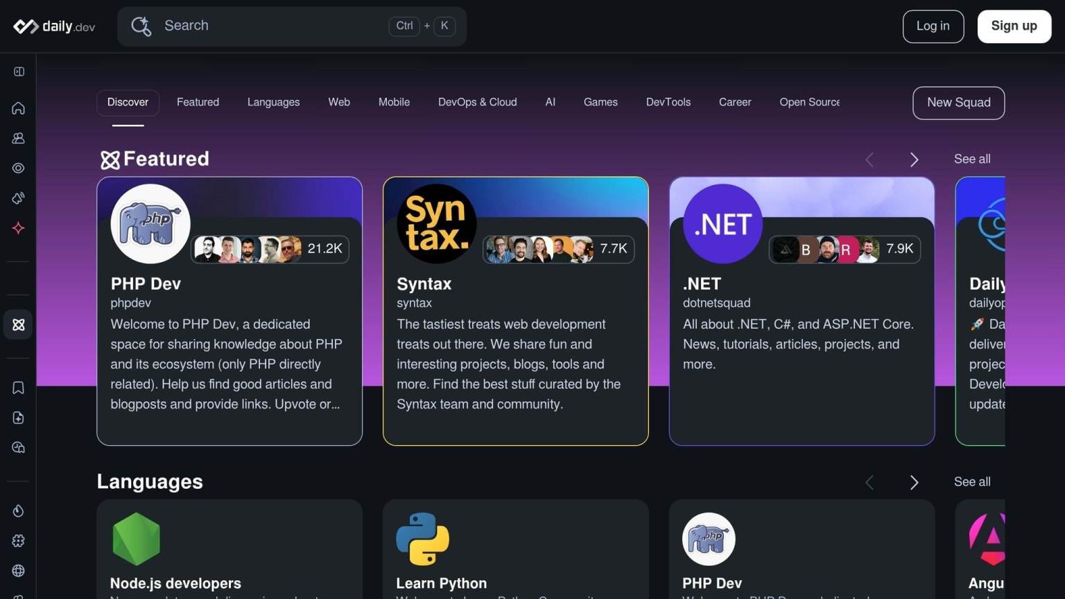This screenshot has width=1065, height=599.
Task: Open the eye icon in sidebar
Action: (x=19, y=168)
